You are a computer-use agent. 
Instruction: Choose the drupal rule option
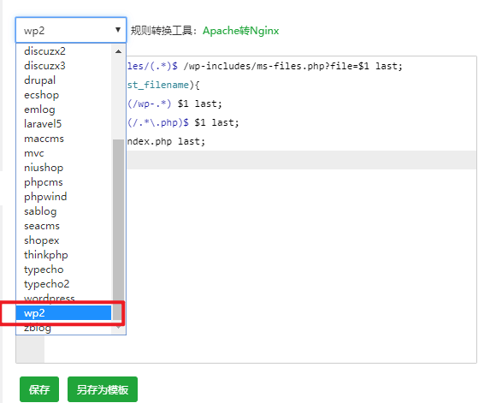(x=64, y=80)
